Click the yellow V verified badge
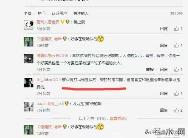188x138 pixels. click(x=62, y=22)
